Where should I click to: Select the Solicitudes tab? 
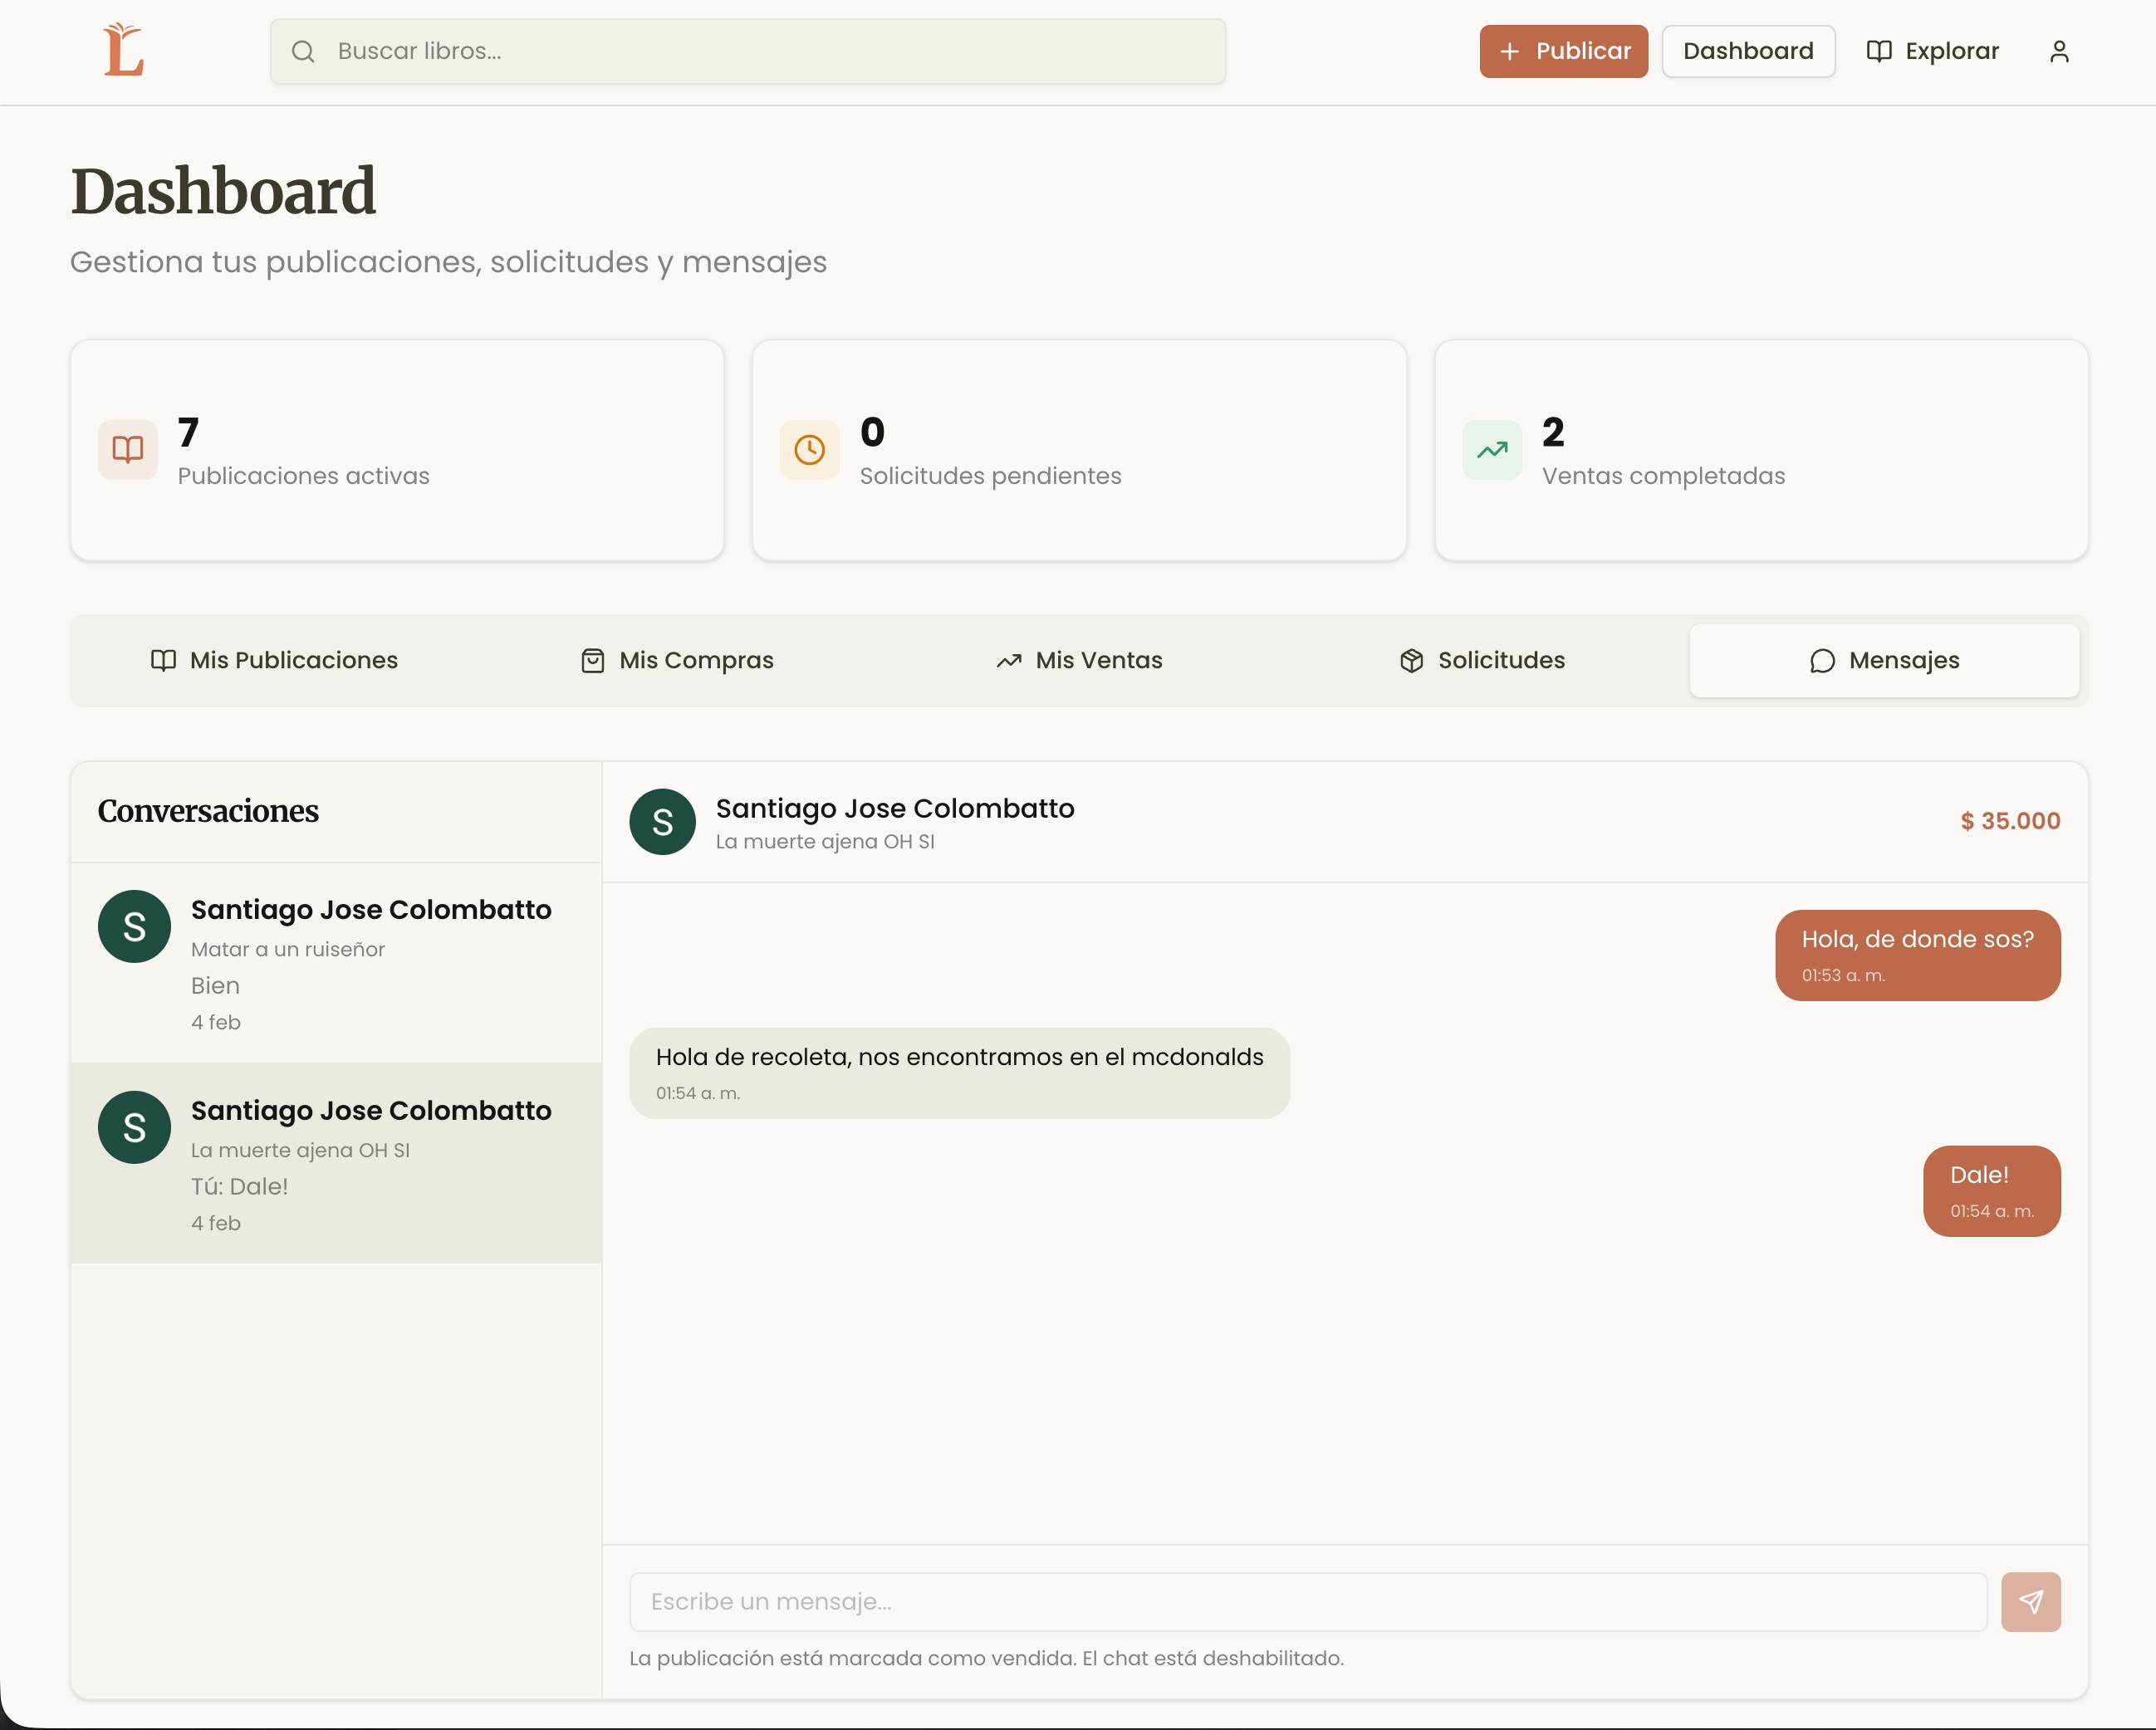point(1482,661)
